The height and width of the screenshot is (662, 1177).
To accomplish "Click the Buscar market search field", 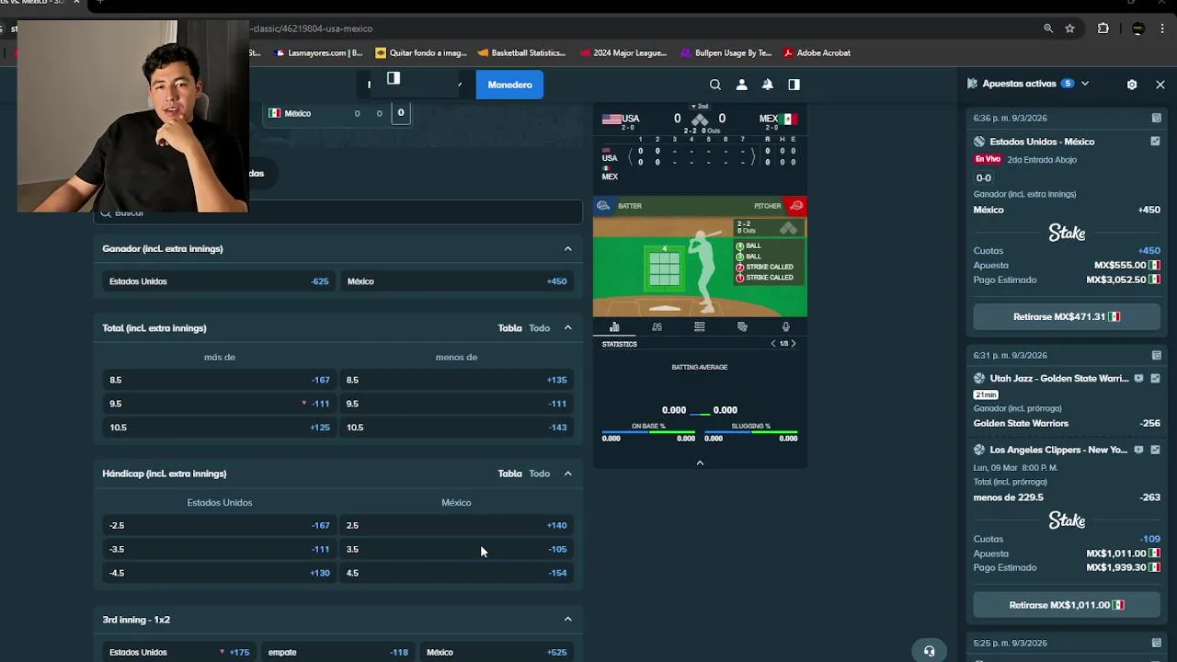I will click(x=337, y=213).
